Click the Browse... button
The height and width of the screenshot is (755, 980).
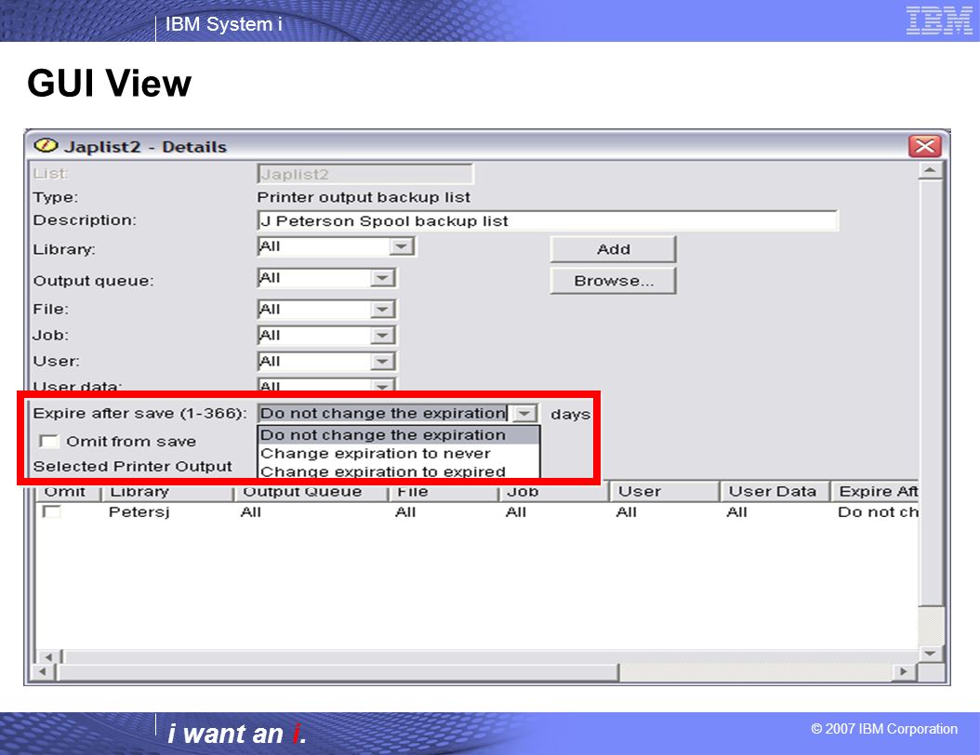613,281
